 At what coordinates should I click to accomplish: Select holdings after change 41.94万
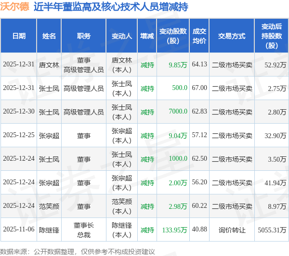276,183
